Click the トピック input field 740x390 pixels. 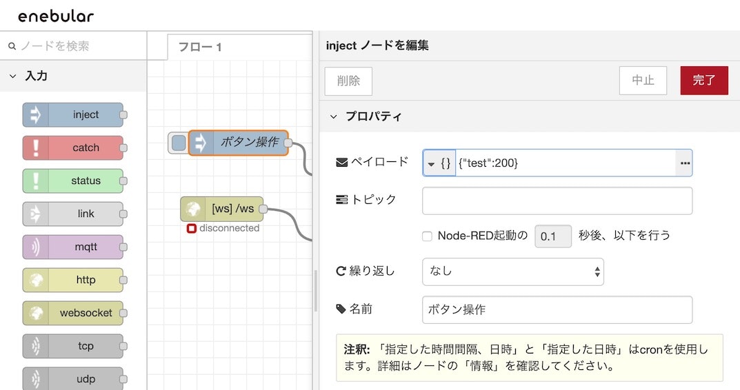click(557, 201)
